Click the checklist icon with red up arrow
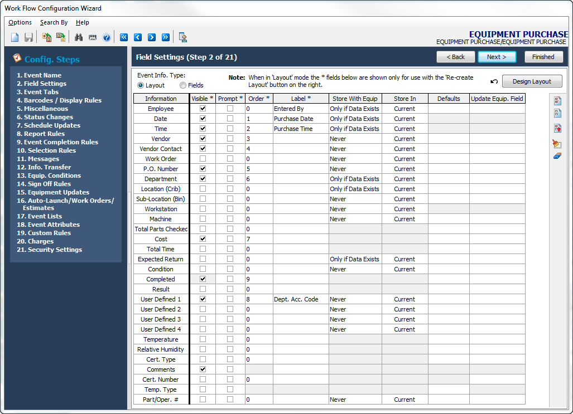This screenshot has height=414, width=573. [557, 128]
